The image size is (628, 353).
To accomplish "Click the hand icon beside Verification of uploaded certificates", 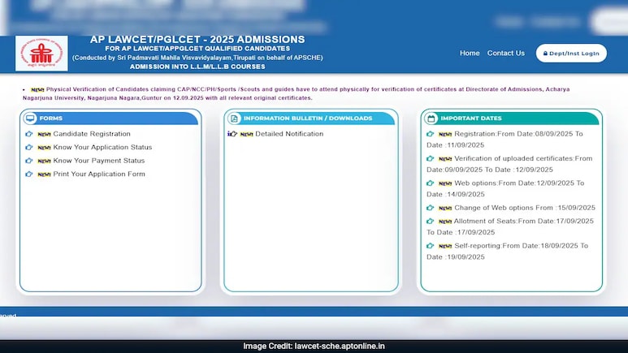I will (430, 158).
